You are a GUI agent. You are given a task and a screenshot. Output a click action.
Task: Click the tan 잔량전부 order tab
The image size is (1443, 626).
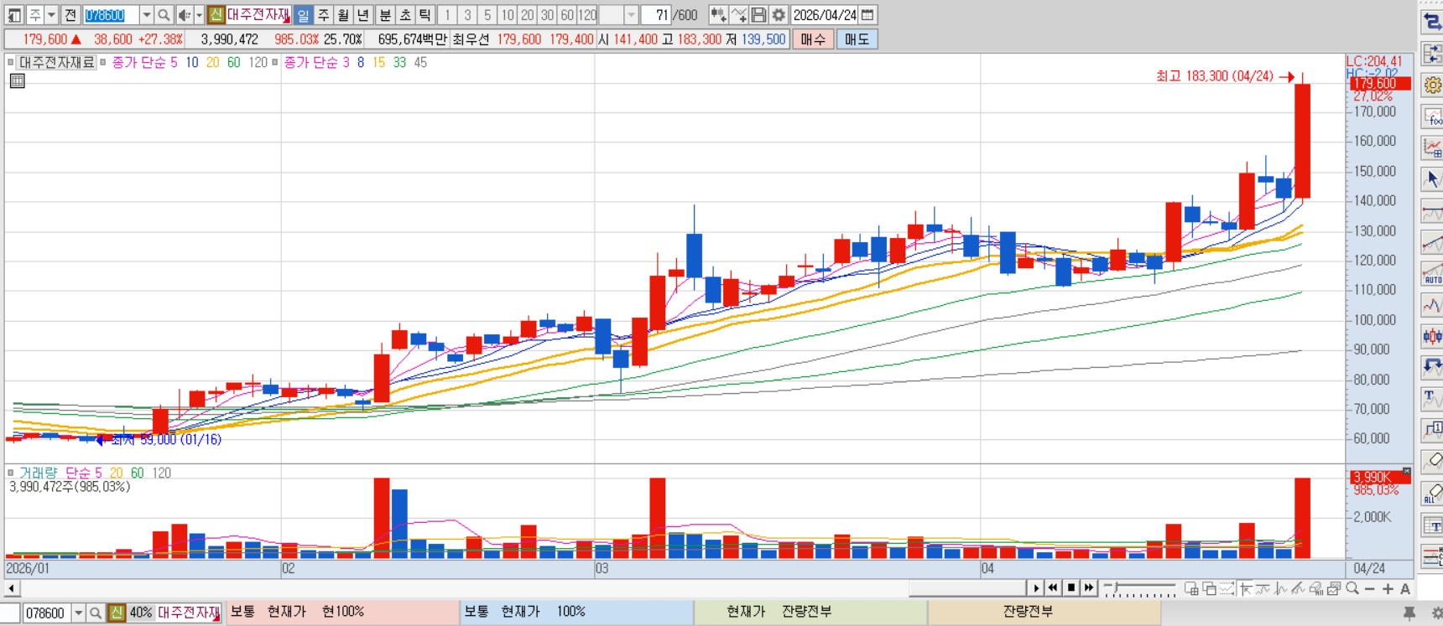point(1044,613)
